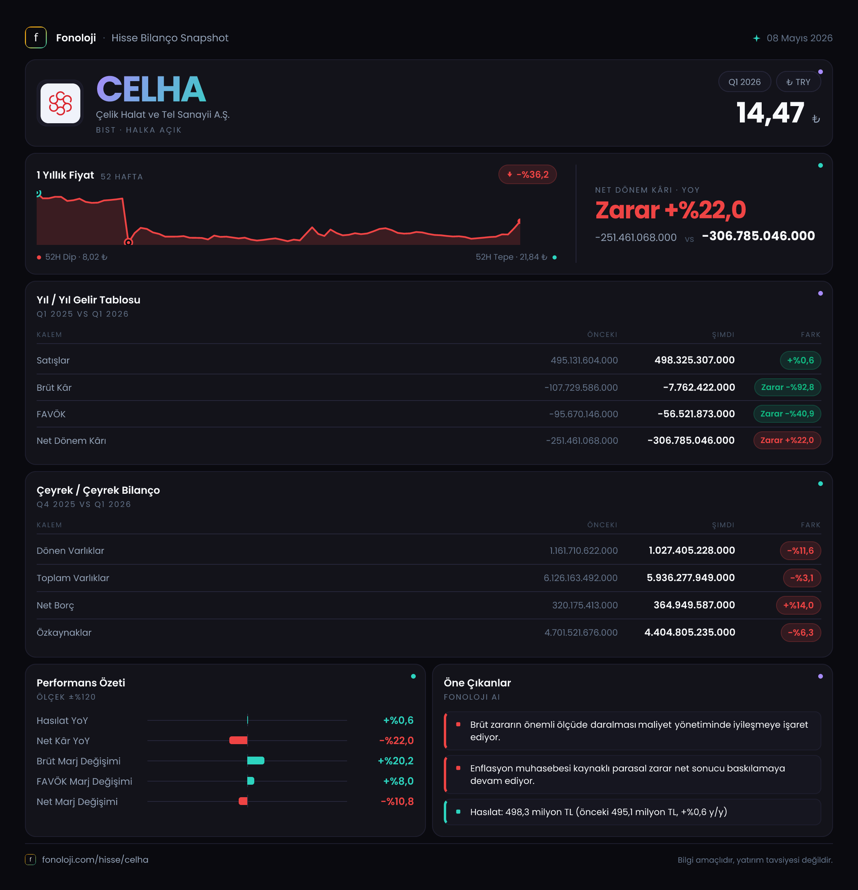Screen dimensions: 858x890
Task: Click the red dot beside 52H Dip
Action: (39, 257)
